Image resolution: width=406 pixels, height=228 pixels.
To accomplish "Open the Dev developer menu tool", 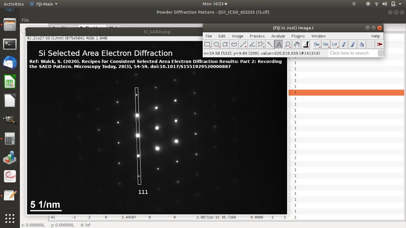I will (317, 45).
